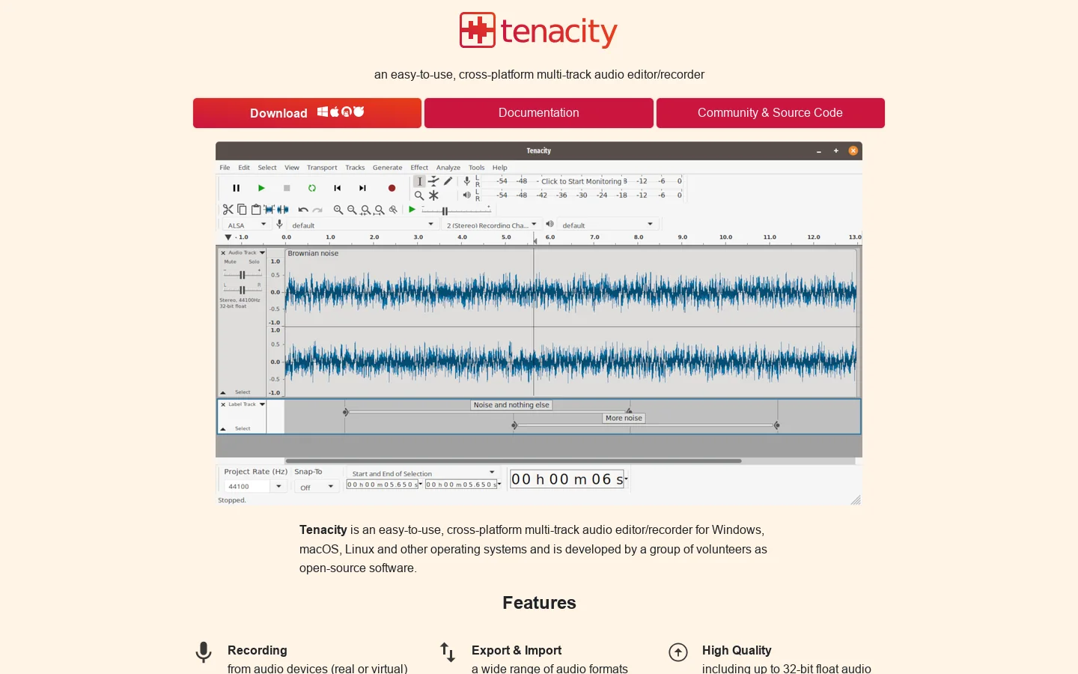Click the Pause button in transport toolbar
The image size is (1078, 674).
point(236,188)
